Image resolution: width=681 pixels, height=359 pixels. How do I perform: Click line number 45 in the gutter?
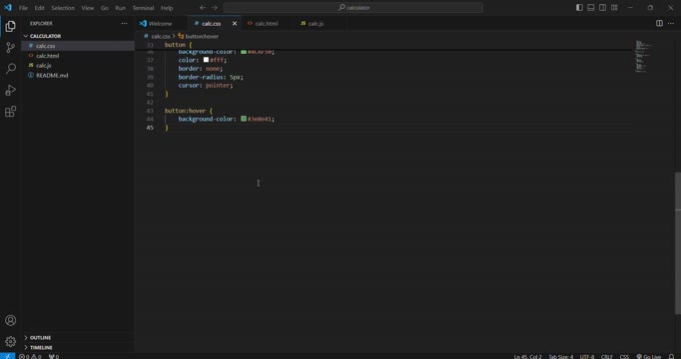click(x=150, y=128)
